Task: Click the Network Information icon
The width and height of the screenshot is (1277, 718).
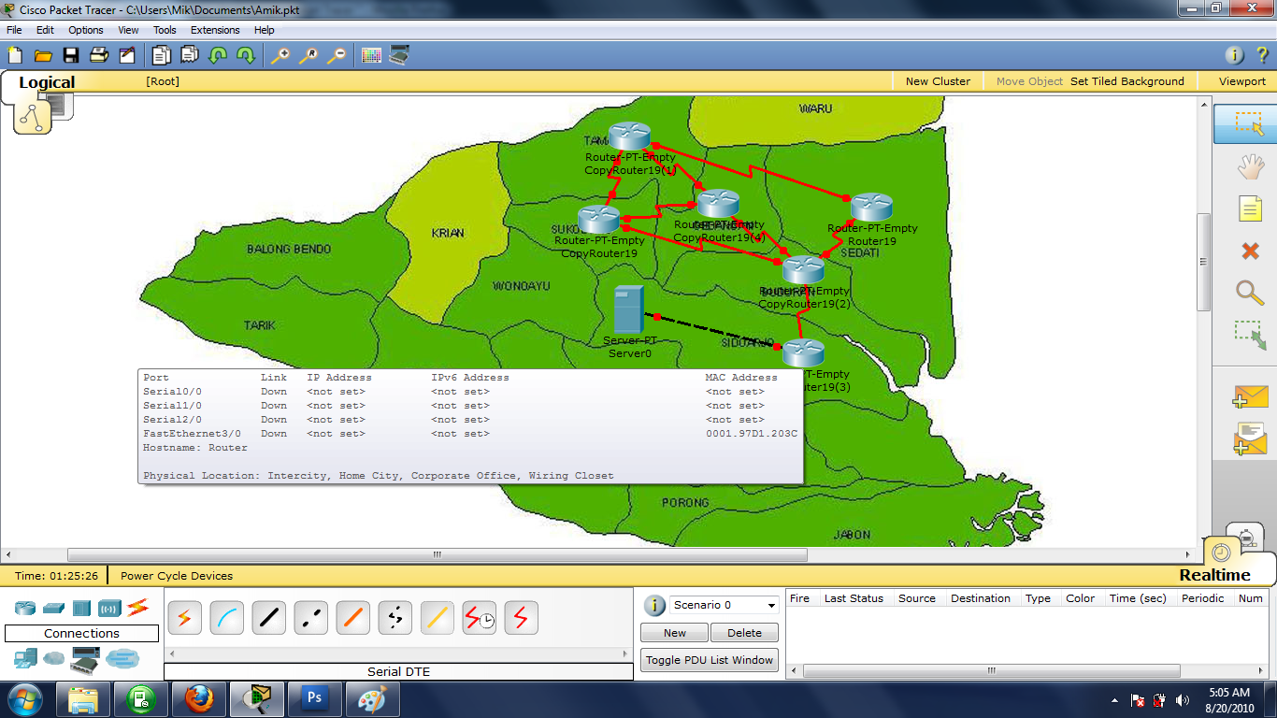Action: [1234, 55]
